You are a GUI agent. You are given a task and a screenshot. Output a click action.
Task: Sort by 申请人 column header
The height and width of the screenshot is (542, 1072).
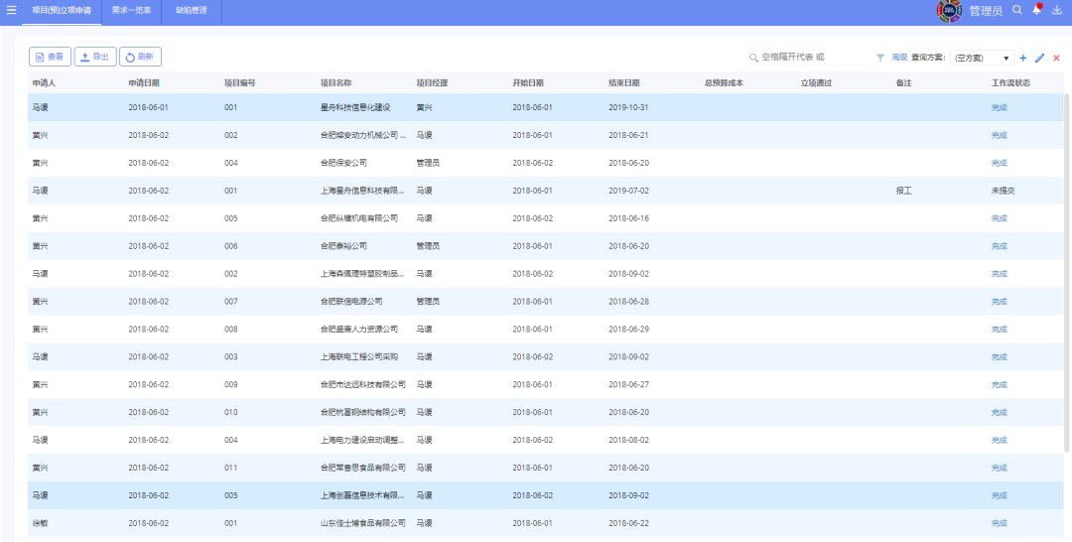point(44,82)
